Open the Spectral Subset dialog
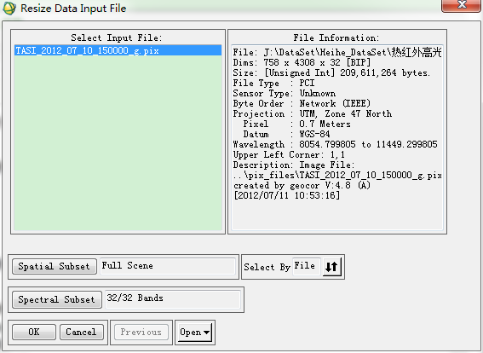Image resolution: width=483 pixels, height=353 pixels. [57, 299]
